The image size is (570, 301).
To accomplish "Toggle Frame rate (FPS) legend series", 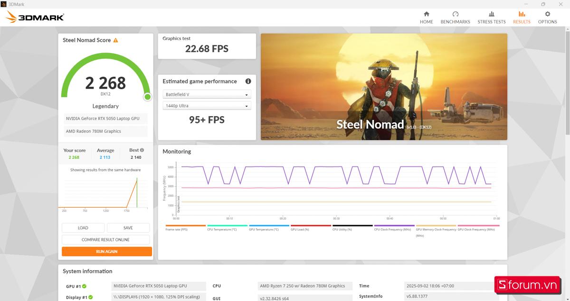I will tap(186, 228).
